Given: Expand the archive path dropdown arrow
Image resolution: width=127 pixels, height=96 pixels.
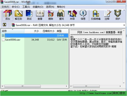Looking at the screenshot, I should (124, 25).
